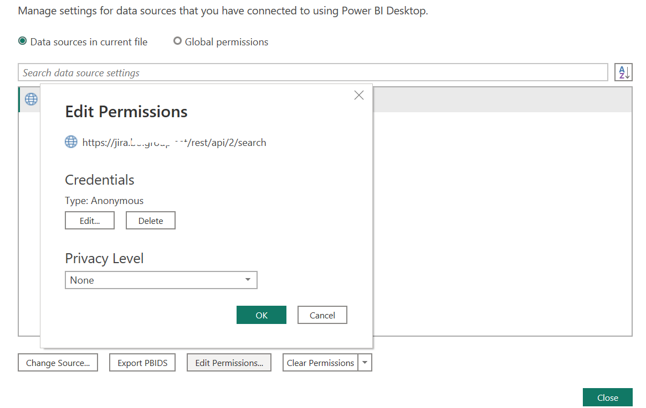
Task: Confirm with the OK button
Action: tap(261, 315)
